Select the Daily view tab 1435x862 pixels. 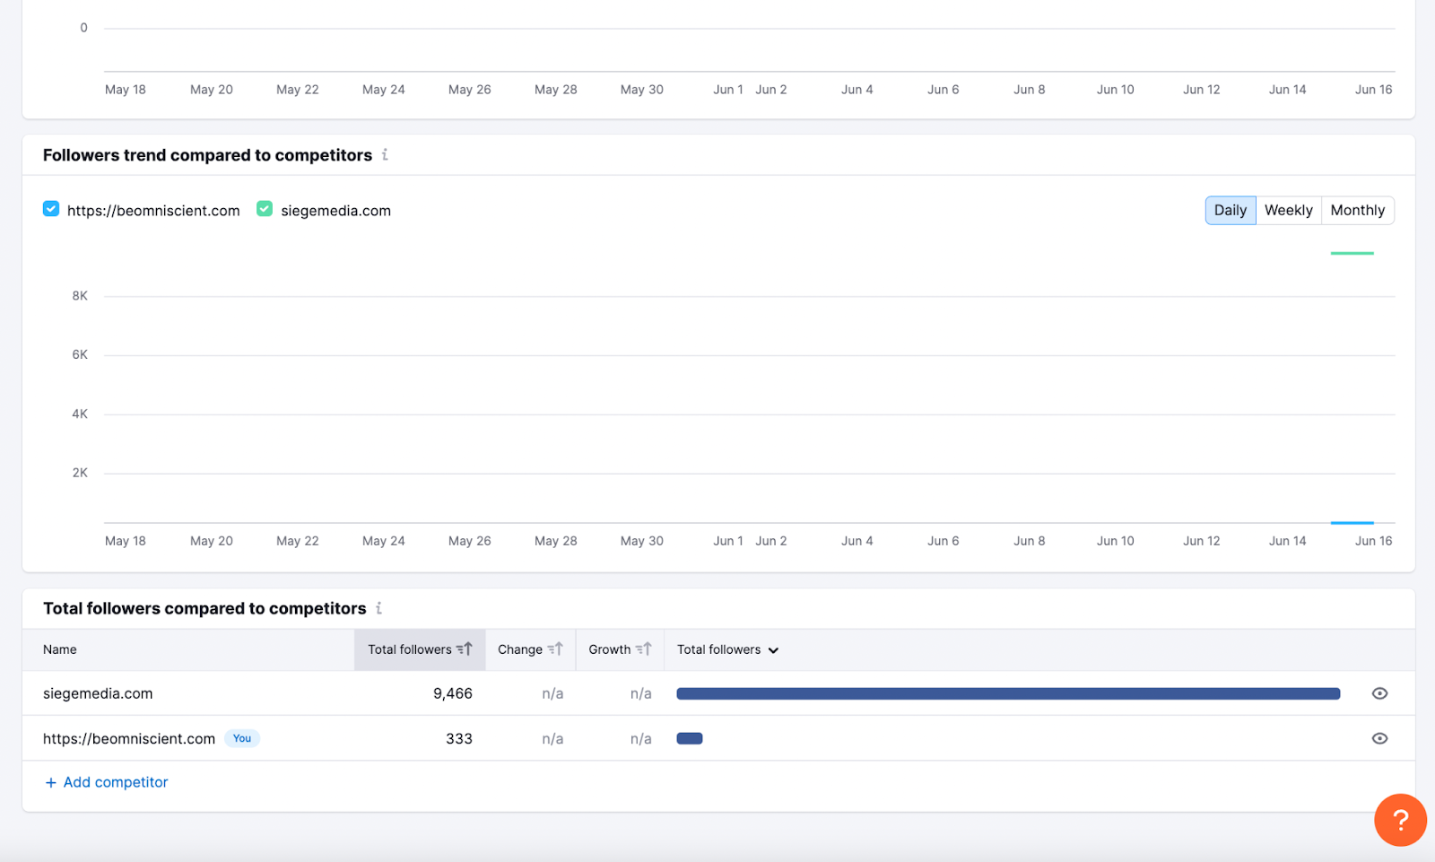point(1230,210)
